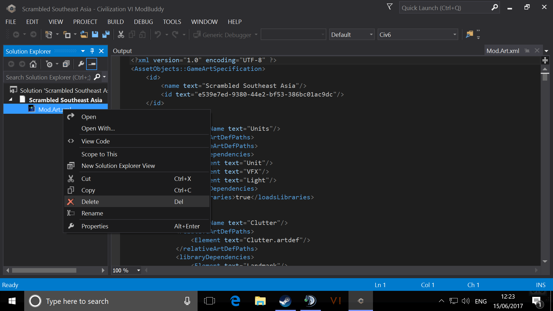This screenshot has height=311, width=553.
Task: Toggle the Preview Selected Items button
Action: coord(92,64)
